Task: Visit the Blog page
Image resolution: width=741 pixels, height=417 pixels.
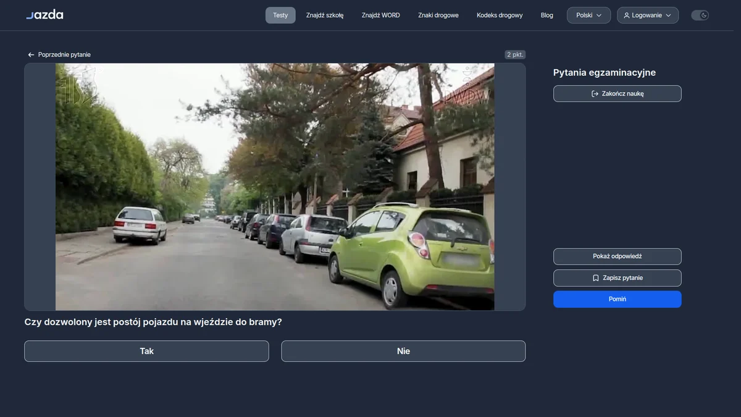Action: point(547,15)
